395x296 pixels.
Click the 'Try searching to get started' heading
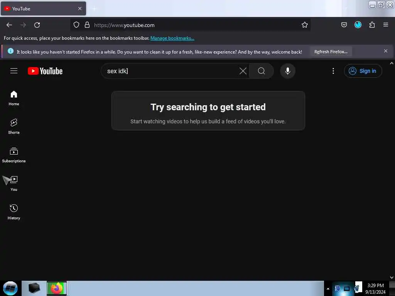click(x=208, y=107)
